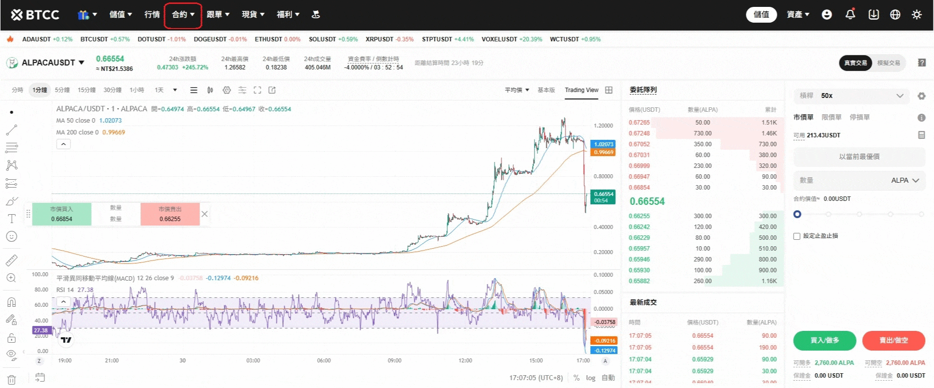Click the position size slider handle
This screenshot has height=388, width=934.
(797, 214)
